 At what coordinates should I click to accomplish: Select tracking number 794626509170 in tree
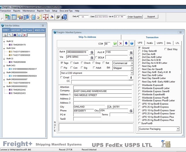pyautogui.click(x=19, y=45)
